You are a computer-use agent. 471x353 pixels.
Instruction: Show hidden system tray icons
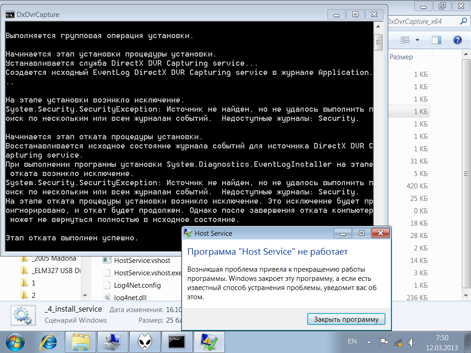(x=369, y=342)
